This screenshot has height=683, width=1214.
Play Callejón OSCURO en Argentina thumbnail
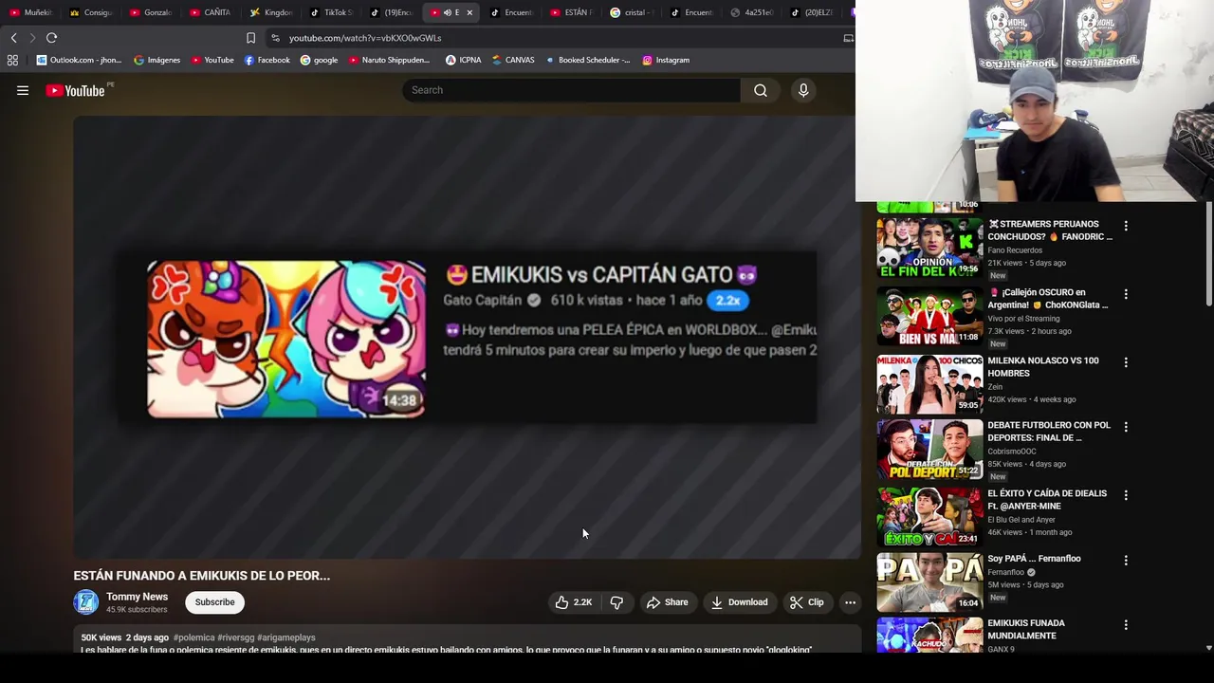[929, 316]
